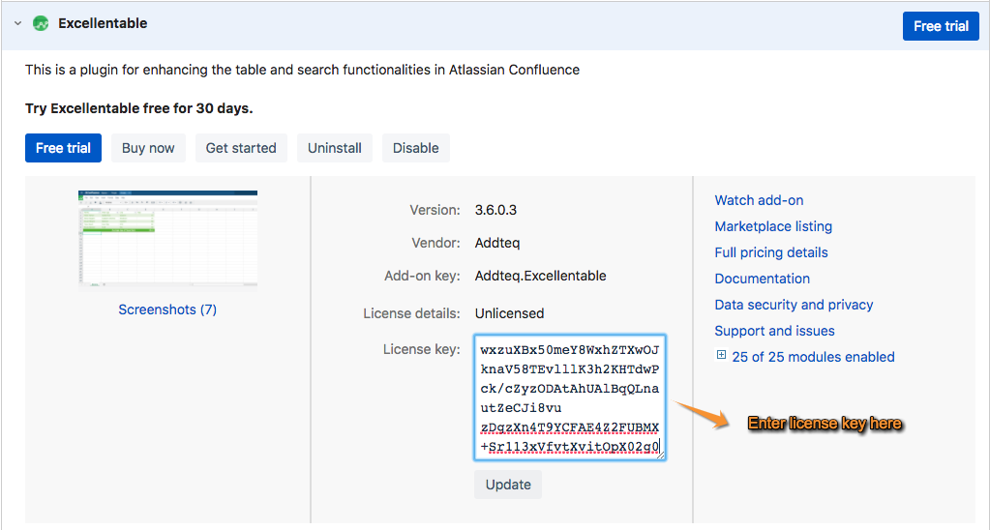Click the Free trial button below description
Viewport: 990px width, 530px height.
(63, 148)
